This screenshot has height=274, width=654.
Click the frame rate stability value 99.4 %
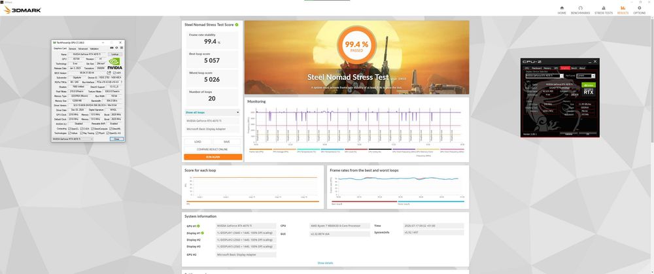[212, 42]
